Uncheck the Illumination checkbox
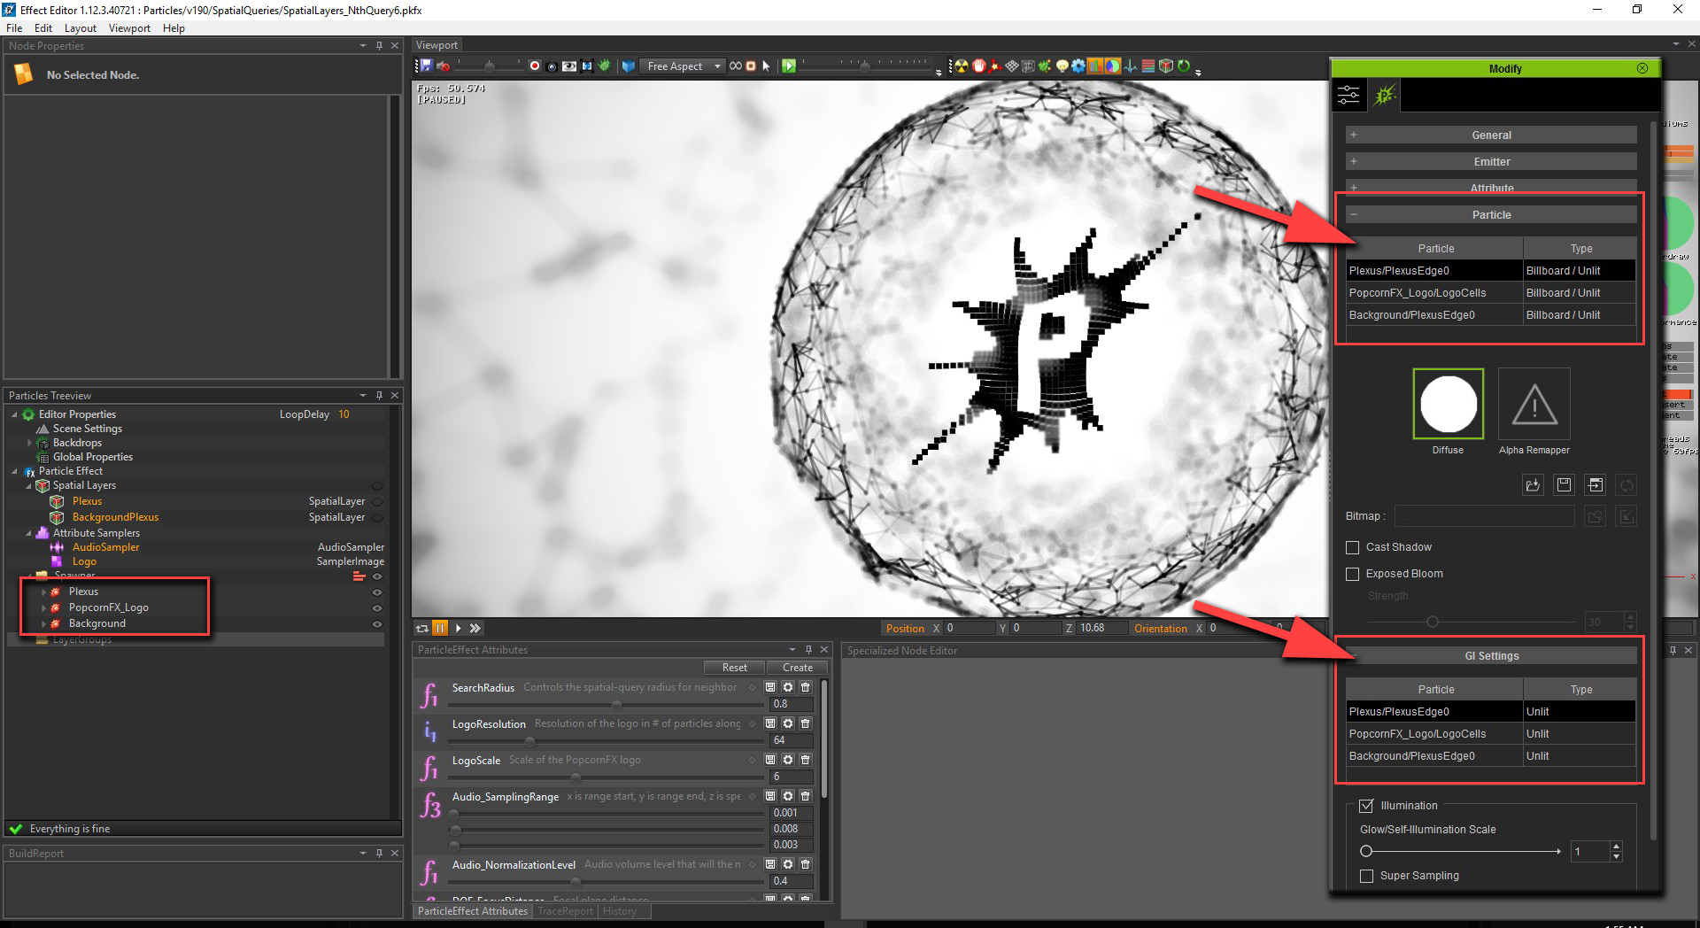 (1366, 806)
